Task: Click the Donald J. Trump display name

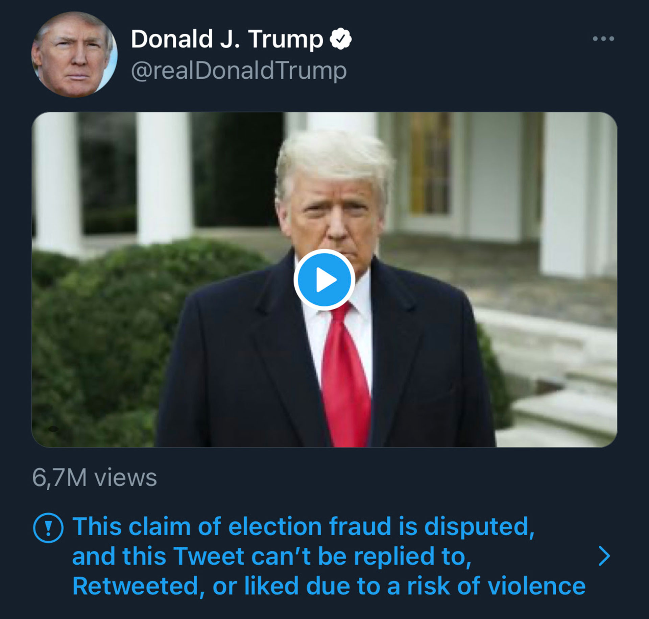Action: pyautogui.click(x=226, y=39)
